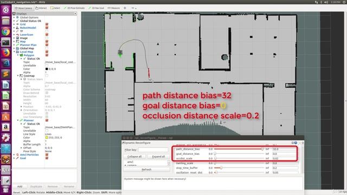
Task: Enable the TF display checkbox
Action: pyautogui.click(x=47, y=31)
